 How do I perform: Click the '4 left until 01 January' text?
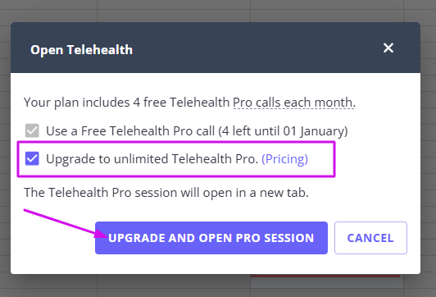(283, 130)
